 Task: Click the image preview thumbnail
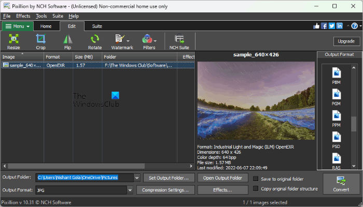pos(256,100)
